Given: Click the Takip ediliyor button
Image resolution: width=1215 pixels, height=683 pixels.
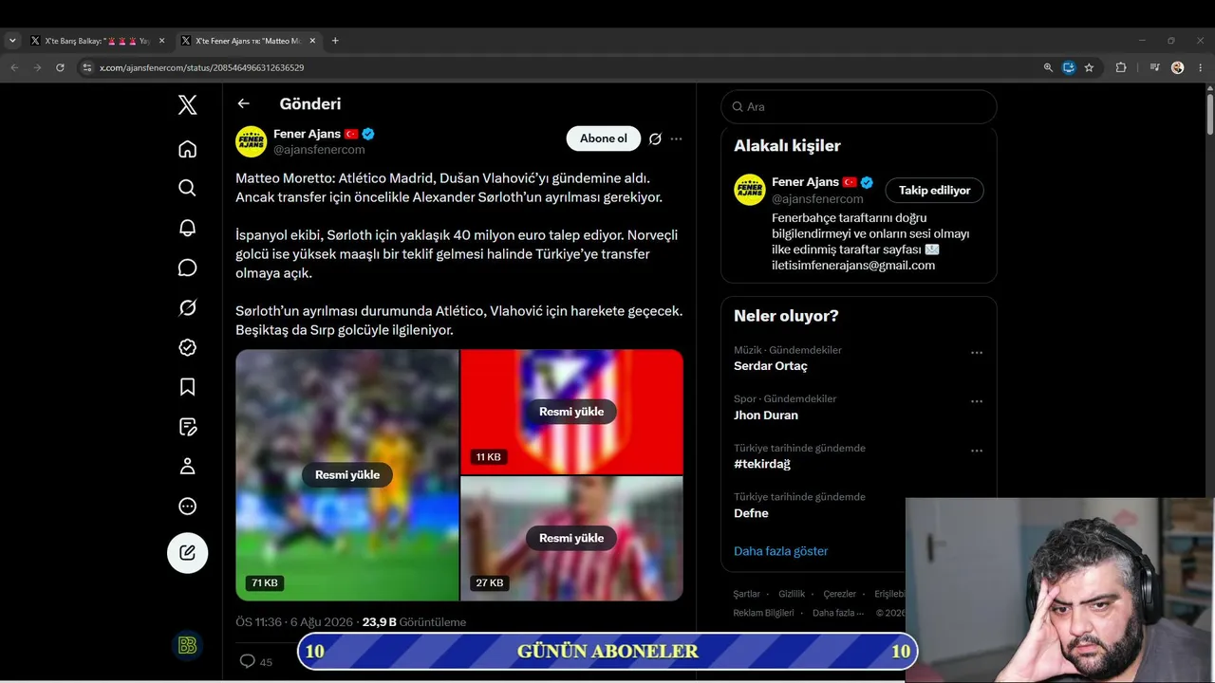Looking at the screenshot, I should pos(935,191).
